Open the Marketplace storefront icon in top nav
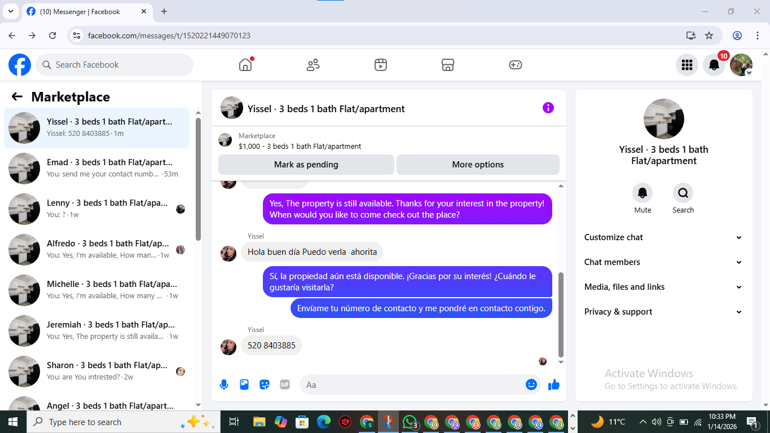This screenshot has width=770, height=433. [448, 65]
